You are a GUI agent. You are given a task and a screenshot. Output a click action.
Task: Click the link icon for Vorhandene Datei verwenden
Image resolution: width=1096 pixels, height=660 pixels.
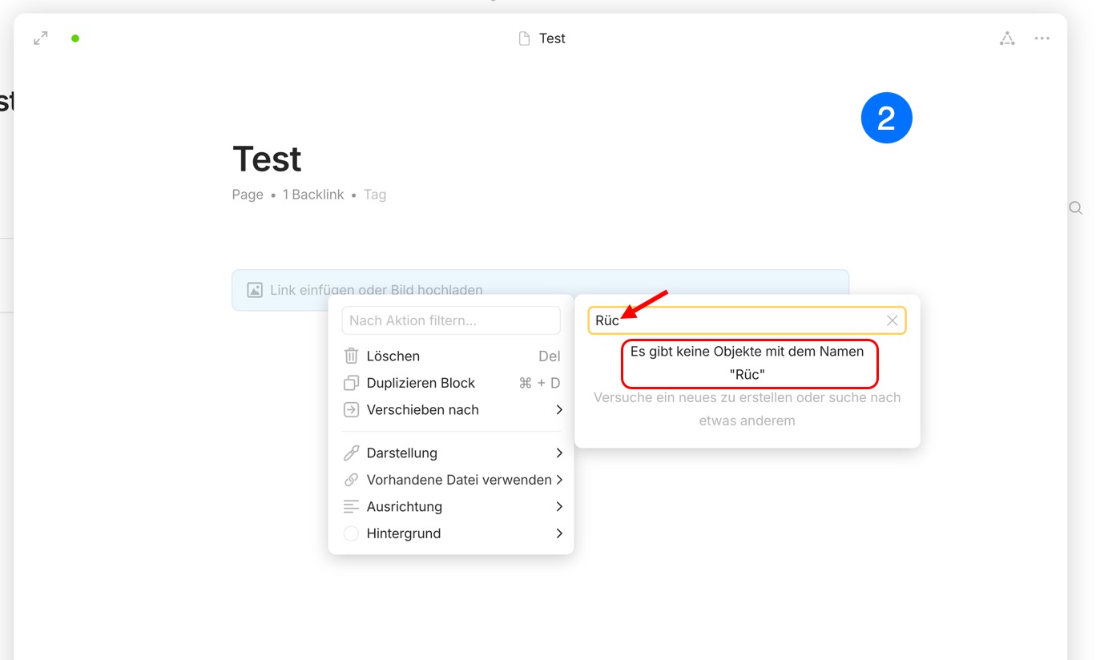pos(351,480)
